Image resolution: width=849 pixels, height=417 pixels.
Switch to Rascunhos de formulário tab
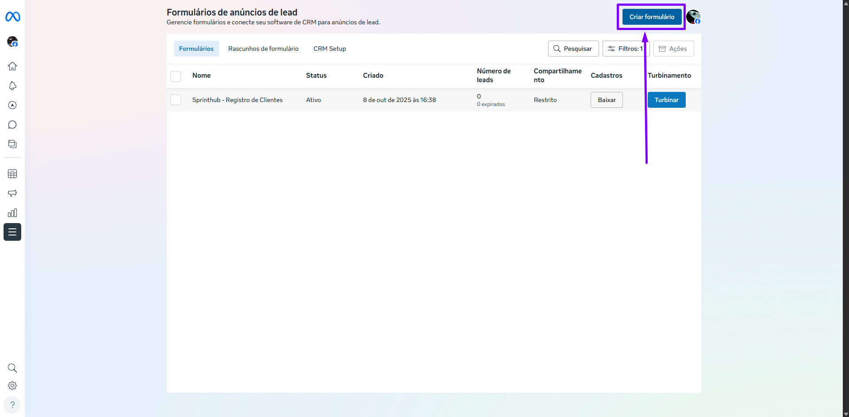(263, 49)
